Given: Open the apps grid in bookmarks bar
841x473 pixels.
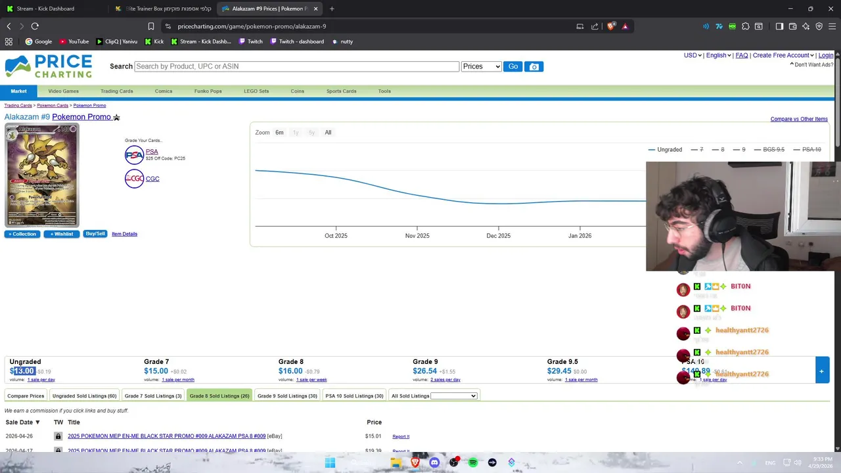Looking at the screenshot, I should [9, 41].
